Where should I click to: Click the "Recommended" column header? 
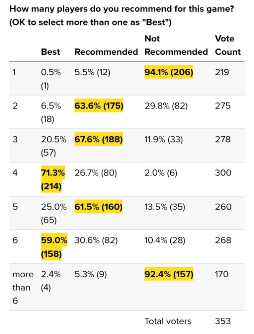tap(106, 52)
